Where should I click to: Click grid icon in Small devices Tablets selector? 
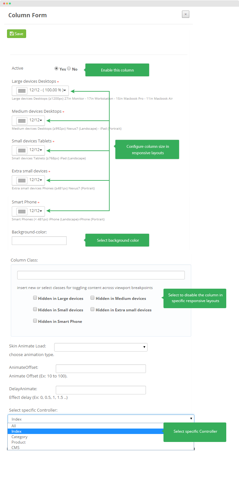click(x=22, y=150)
